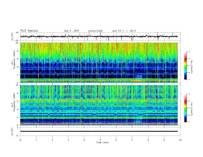This screenshot has width=203, height=157.
Task: Click the "2" kHz tick of ch.1 spectrogram
Action: (x=18, y=75)
